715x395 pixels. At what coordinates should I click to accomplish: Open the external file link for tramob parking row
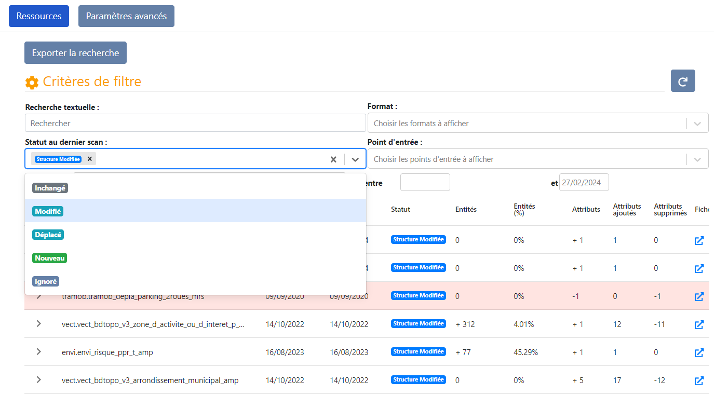pyautogui.click(x=699, y=296)
